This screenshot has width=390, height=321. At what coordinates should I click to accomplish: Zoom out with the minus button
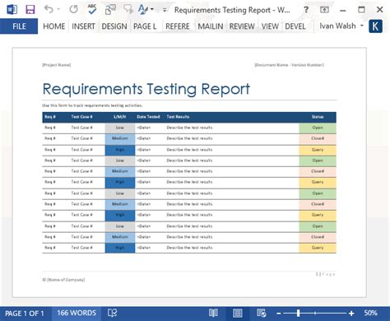tap(279, 314)
